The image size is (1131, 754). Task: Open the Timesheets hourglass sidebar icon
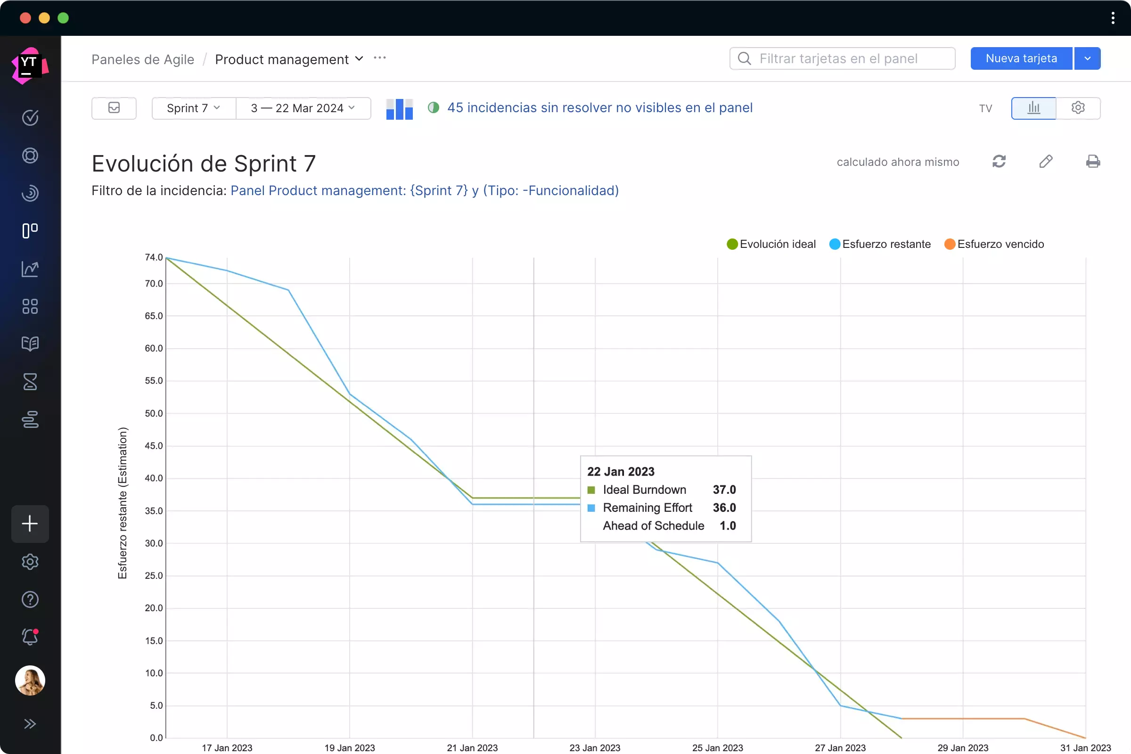[x=30, y=382]
